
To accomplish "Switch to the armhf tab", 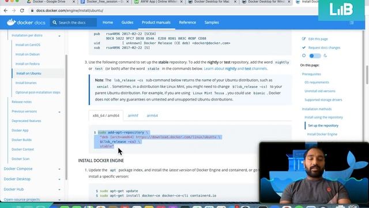I will point(133,116).
